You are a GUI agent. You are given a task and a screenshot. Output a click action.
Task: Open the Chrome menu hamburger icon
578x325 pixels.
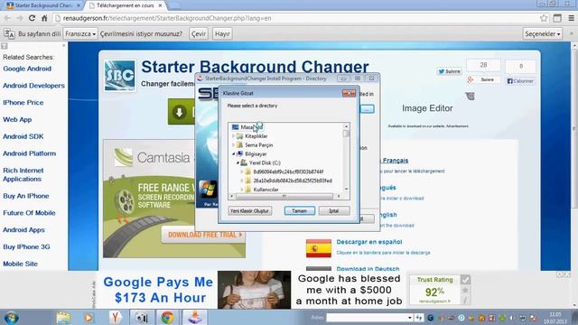point(571,18)
